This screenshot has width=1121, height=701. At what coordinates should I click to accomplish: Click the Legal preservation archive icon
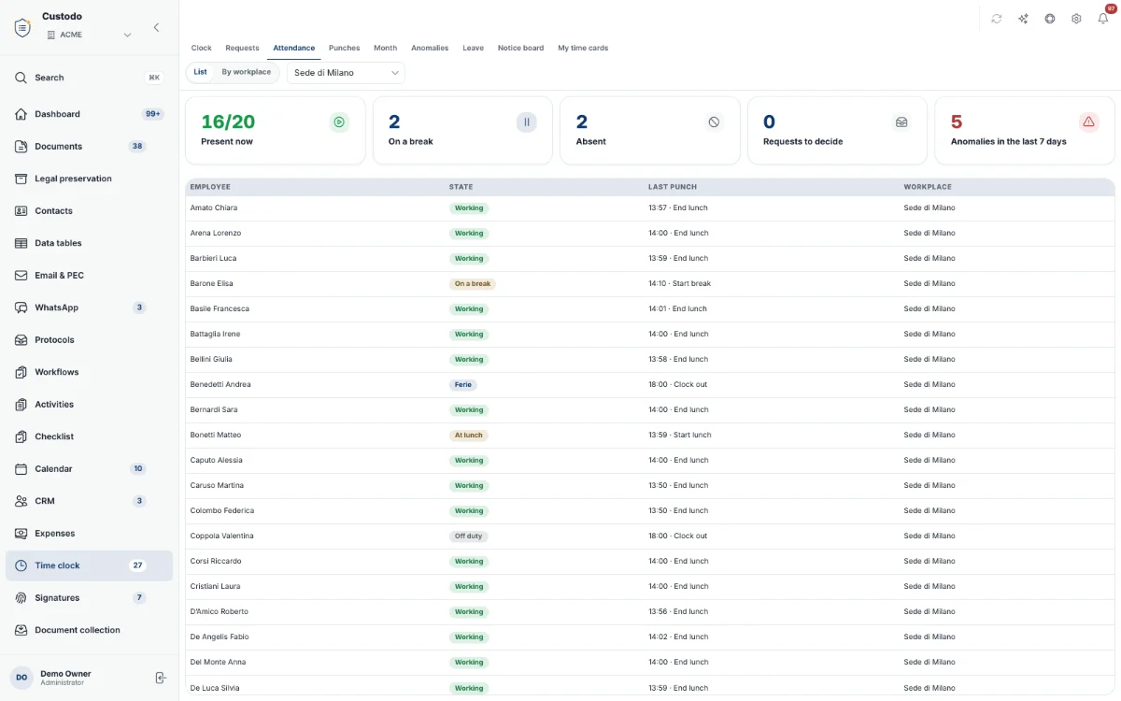click(21, 179)
